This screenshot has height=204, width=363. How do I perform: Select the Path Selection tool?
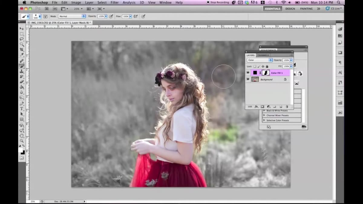[22, 114]
